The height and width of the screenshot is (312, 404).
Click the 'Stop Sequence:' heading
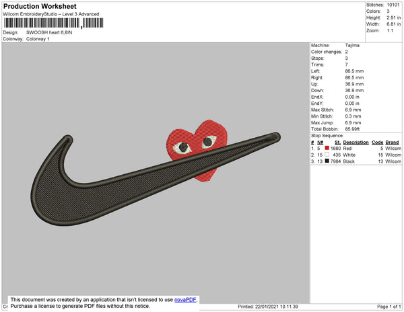tap(327, 136)
